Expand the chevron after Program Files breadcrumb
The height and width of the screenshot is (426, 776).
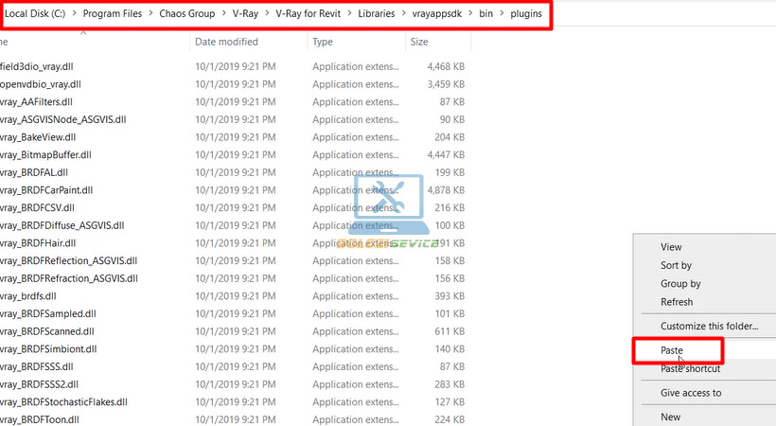152,14
